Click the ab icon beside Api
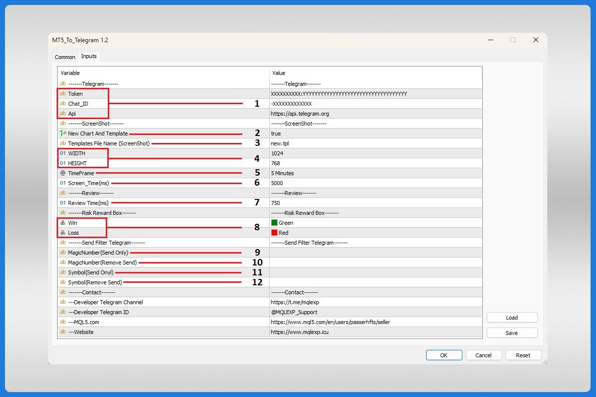Screen dimensions: 596x397 (x=63, y=114)
